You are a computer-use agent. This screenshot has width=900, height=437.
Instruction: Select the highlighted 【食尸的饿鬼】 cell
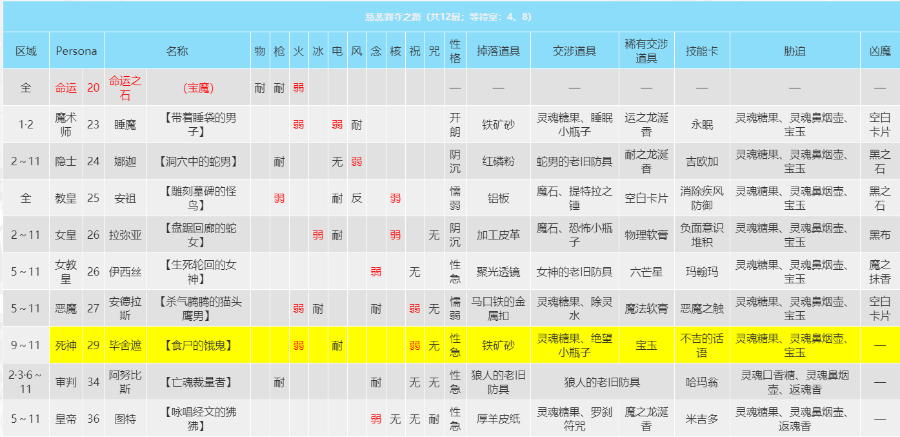(199, 345)
